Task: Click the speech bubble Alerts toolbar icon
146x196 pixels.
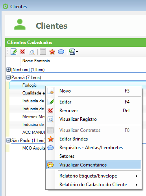Action: [61, 52]
